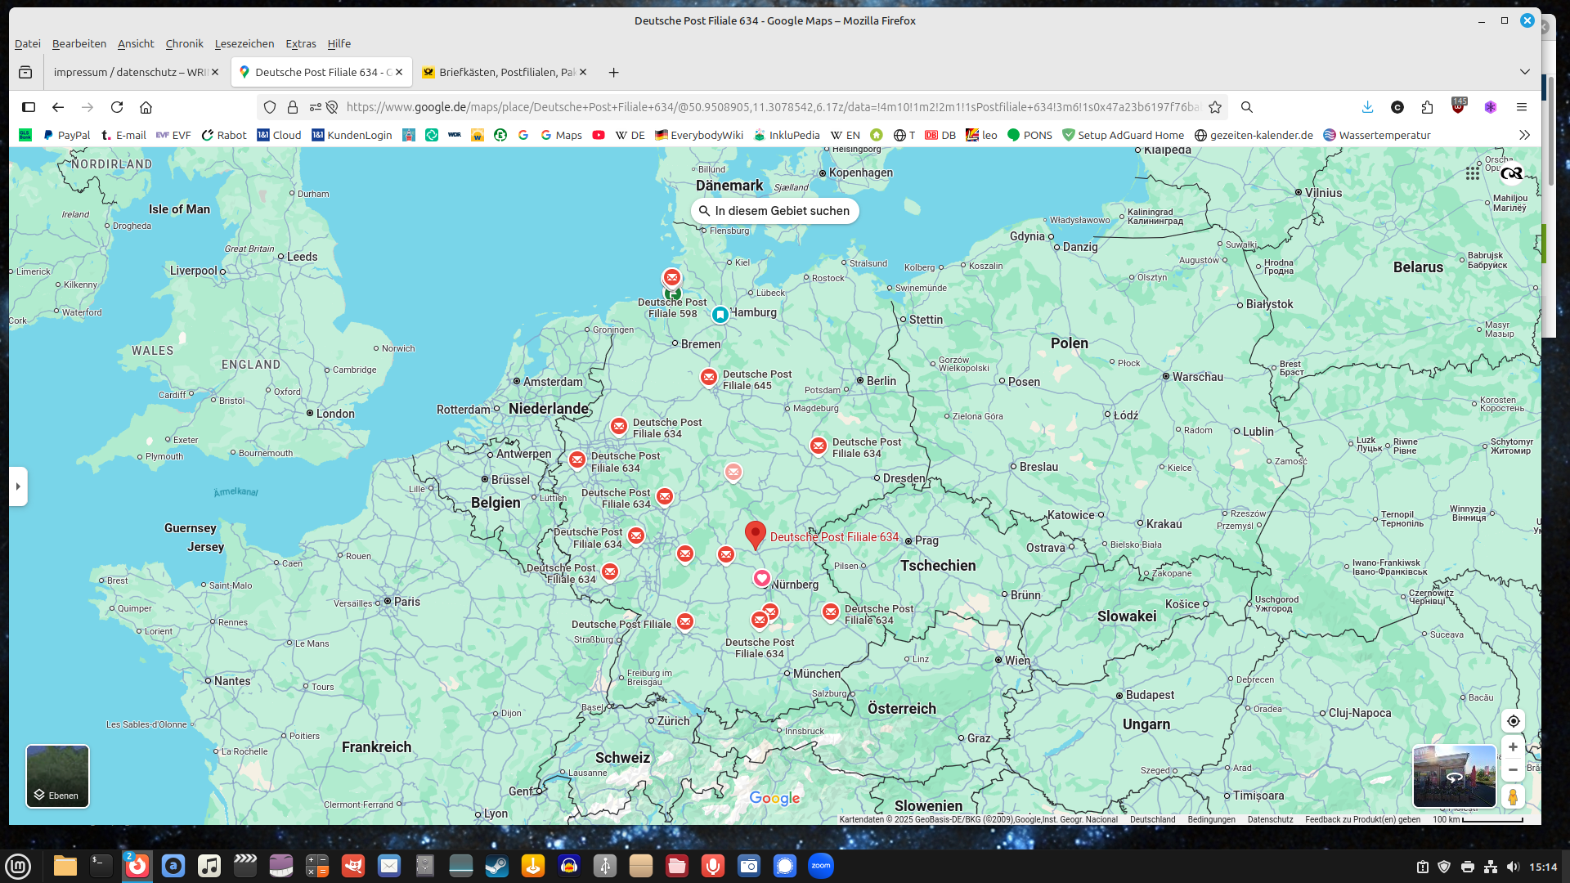Click 'Feedback zu Produkt(en) geben' link
The width and height of the screenshot is (1570, 883).
1362,819
